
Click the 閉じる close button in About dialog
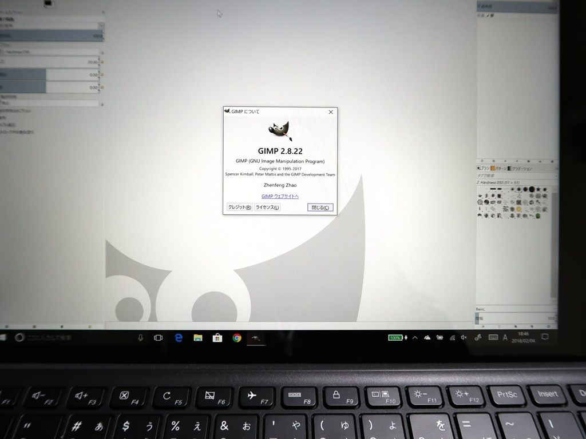320,207
